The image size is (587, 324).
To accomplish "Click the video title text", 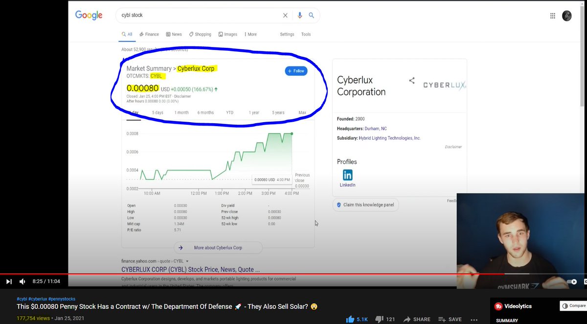I will pos(167,307).
